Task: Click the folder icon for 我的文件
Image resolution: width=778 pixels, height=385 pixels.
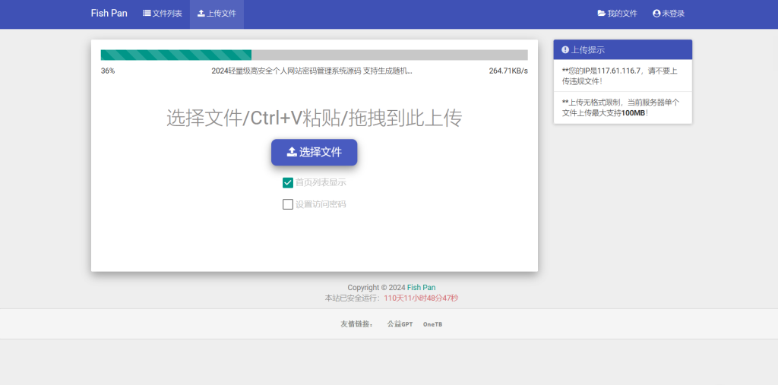Action: (x=602, y=14)
